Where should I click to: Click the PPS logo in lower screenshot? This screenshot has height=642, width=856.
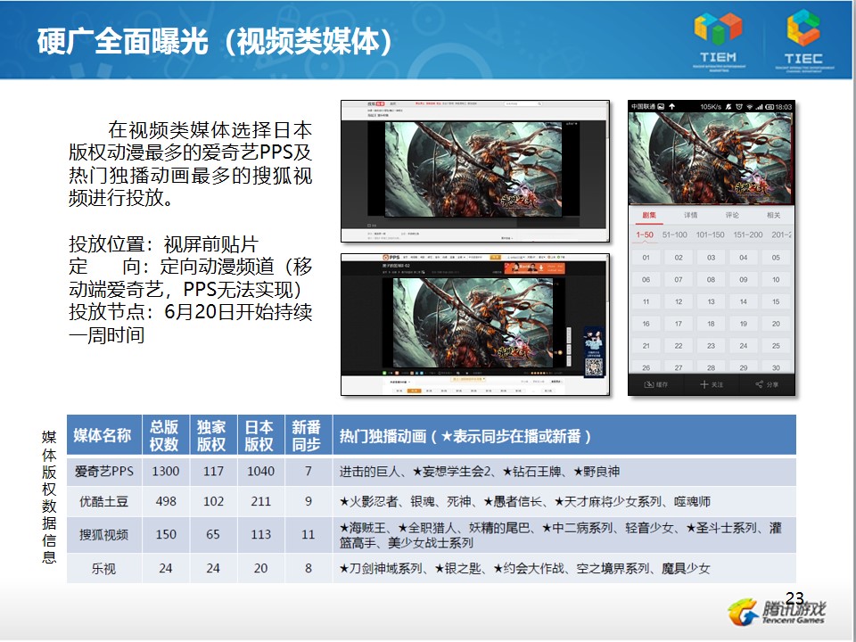coord(391,257)
